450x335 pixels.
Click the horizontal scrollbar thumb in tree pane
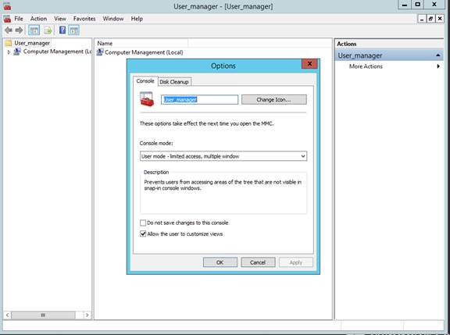tap(43, 315)
